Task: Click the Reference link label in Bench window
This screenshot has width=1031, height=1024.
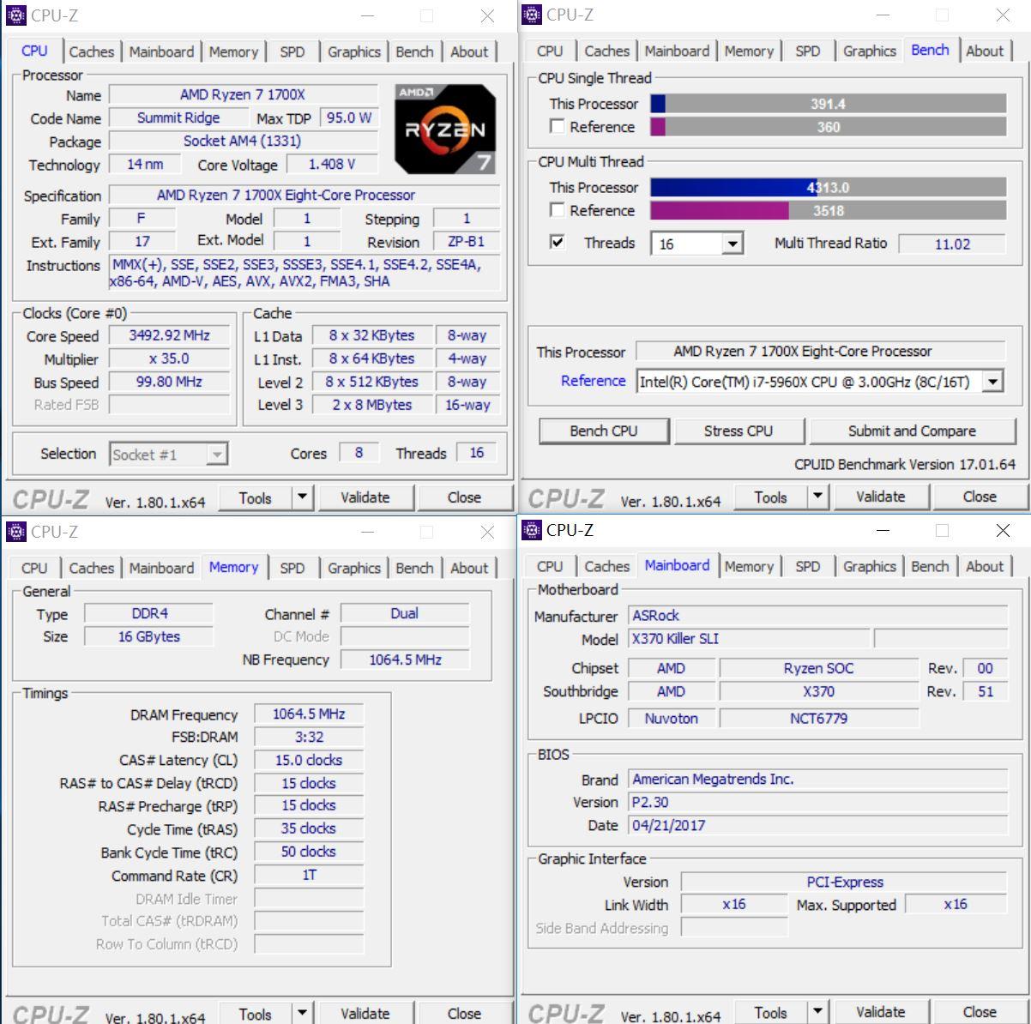Action: tap(593, 381)
